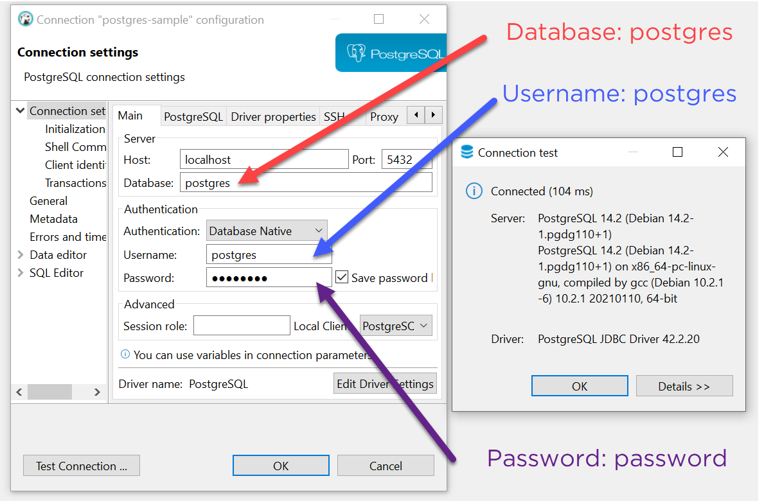The image size is (764, 501).
Task: Expand the Data editor tree node
Action: click(21, 254)
